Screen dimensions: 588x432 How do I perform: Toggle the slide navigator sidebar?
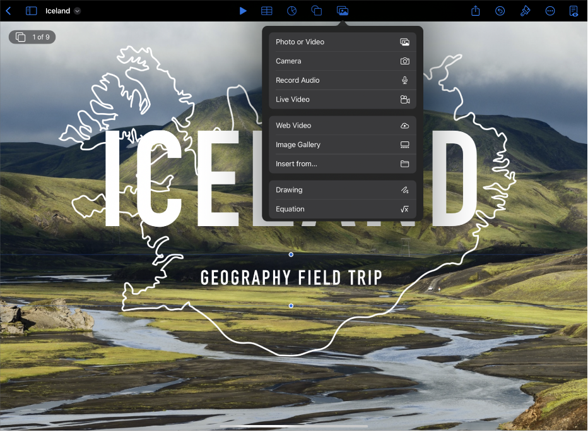click(x=31, y=11)
